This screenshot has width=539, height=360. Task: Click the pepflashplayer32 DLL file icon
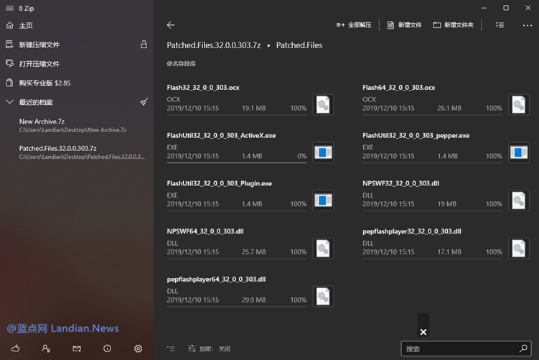519,249
